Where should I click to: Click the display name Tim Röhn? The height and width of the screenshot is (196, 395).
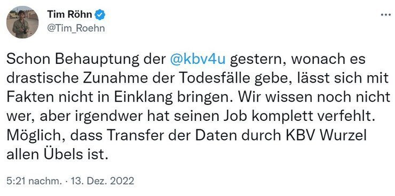69,15
